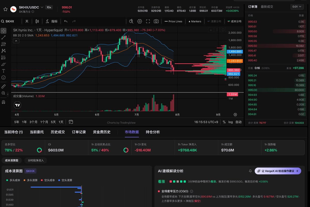Show info for 全场套牢压力 (CGO)
Image resolution: width=310 pixels, height=207 pixels.
click(191, 191)
